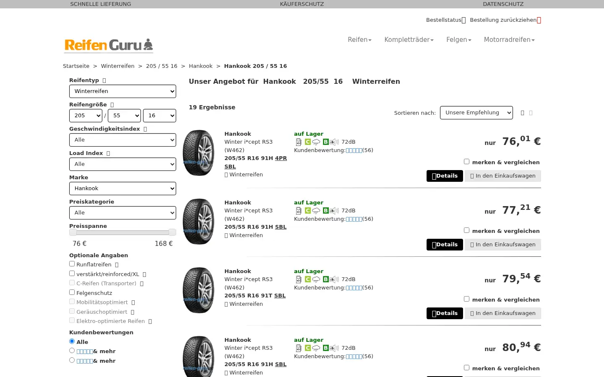Click the maximum handle of the Preisspanne slider
Viewport: 604px width, 377px height.
tap(172, 232)
